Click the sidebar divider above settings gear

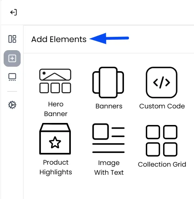(x=12, y=91)
